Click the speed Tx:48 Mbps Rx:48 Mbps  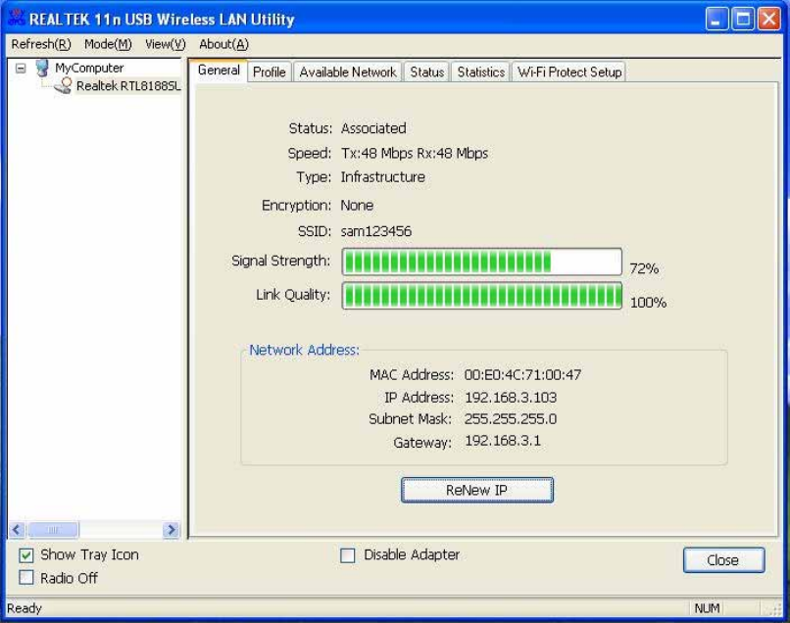pos(415,153)
